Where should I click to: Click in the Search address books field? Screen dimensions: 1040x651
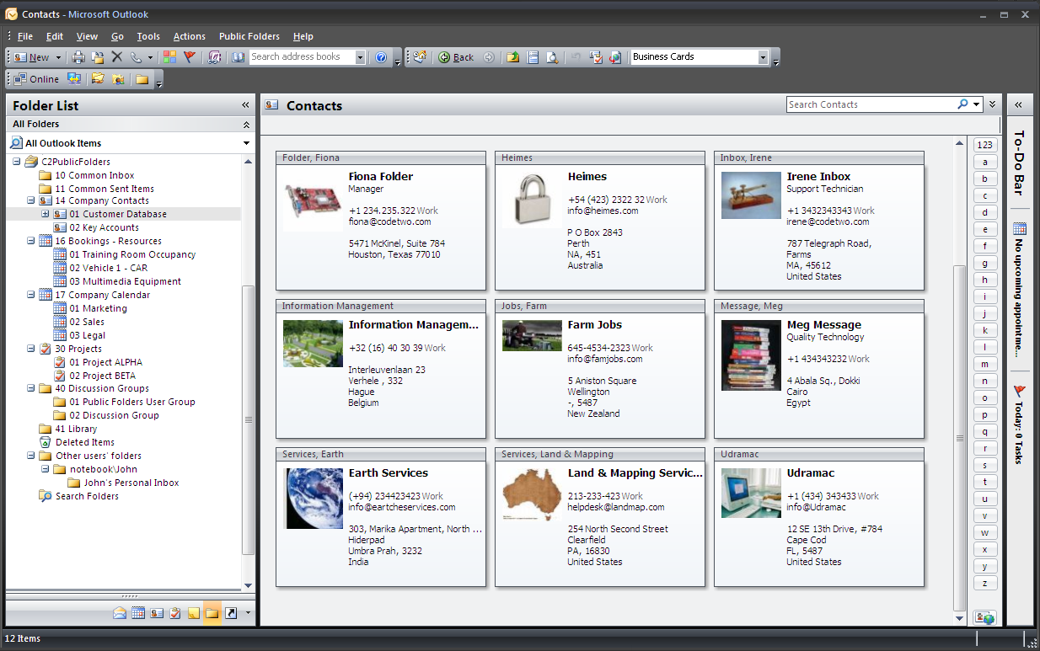[302, 57]
